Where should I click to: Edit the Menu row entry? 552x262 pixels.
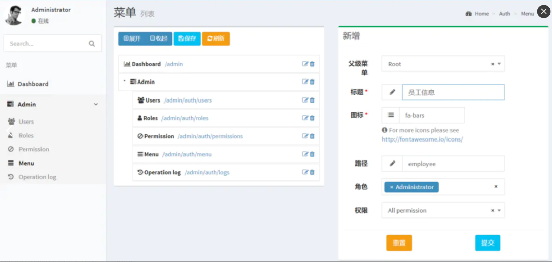point(305,154)
